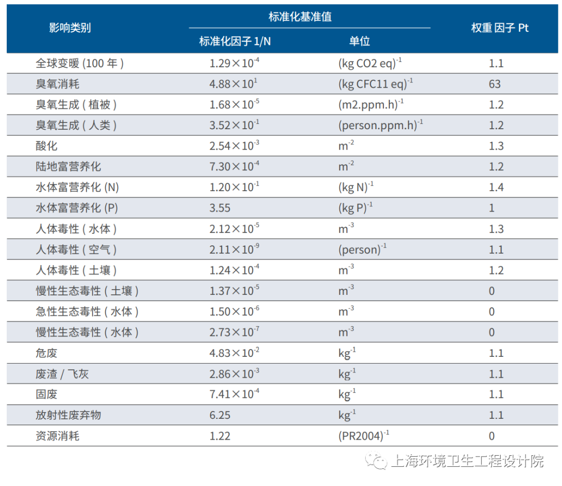
Task: Select the 标准化因子 1/N sub-header
Action: tap(235, 42)
